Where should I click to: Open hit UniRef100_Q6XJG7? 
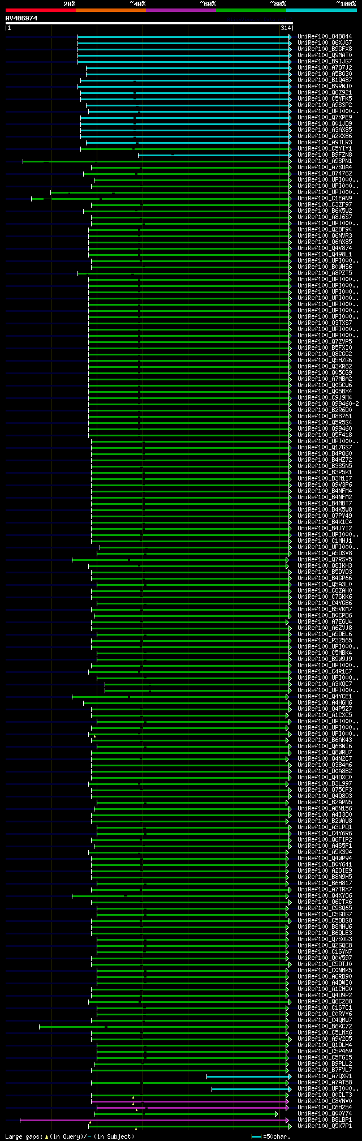325,42
